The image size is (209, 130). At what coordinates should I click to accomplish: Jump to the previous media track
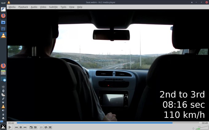[x=16, y=127]
